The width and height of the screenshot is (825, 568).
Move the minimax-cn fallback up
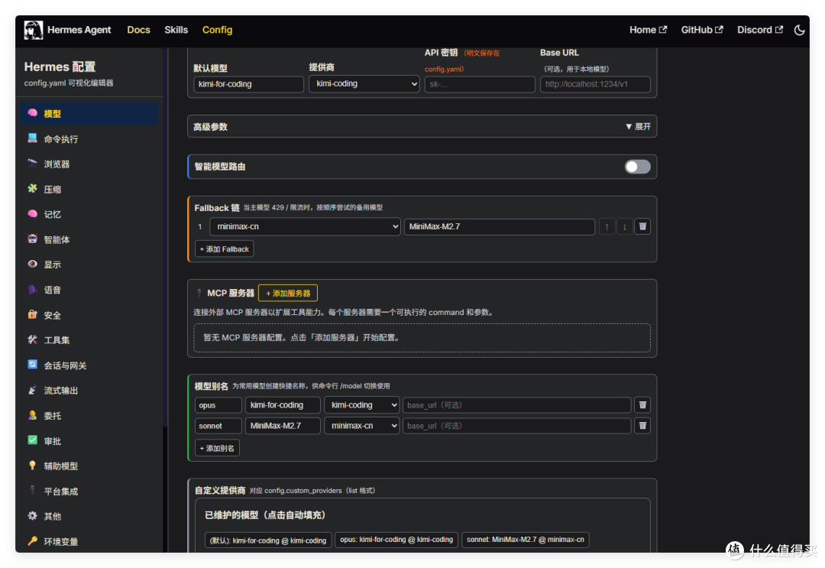(607, 226)
